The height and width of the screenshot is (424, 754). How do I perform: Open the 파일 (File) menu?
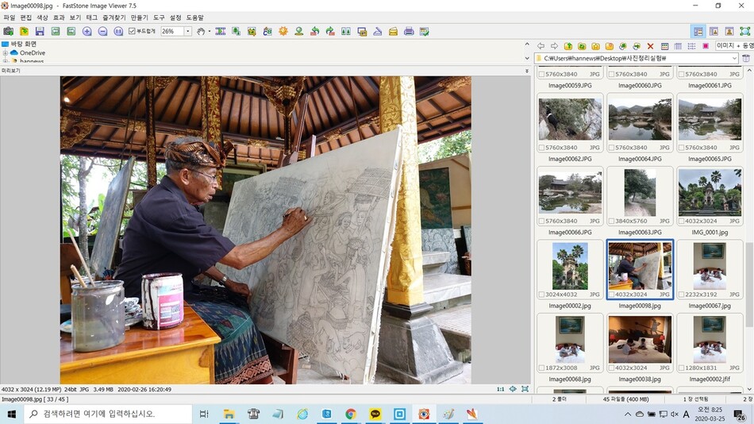click(x=10, y=17)
